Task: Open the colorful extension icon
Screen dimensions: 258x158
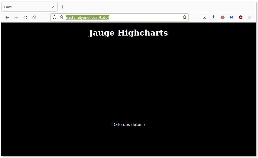Action: 222,17
